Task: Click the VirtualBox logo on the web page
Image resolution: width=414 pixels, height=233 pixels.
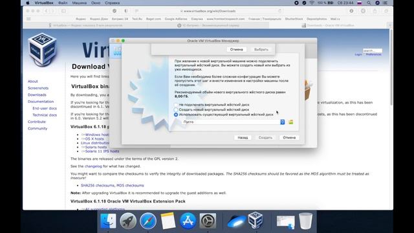Action: pos(42,49)
